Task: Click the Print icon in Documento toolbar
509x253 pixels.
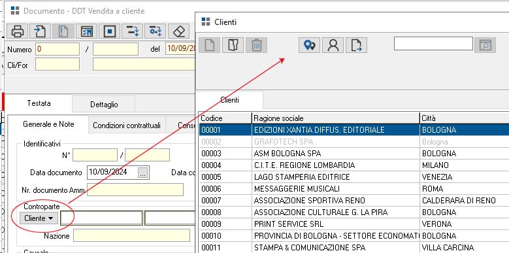Action: pos(17,31)
